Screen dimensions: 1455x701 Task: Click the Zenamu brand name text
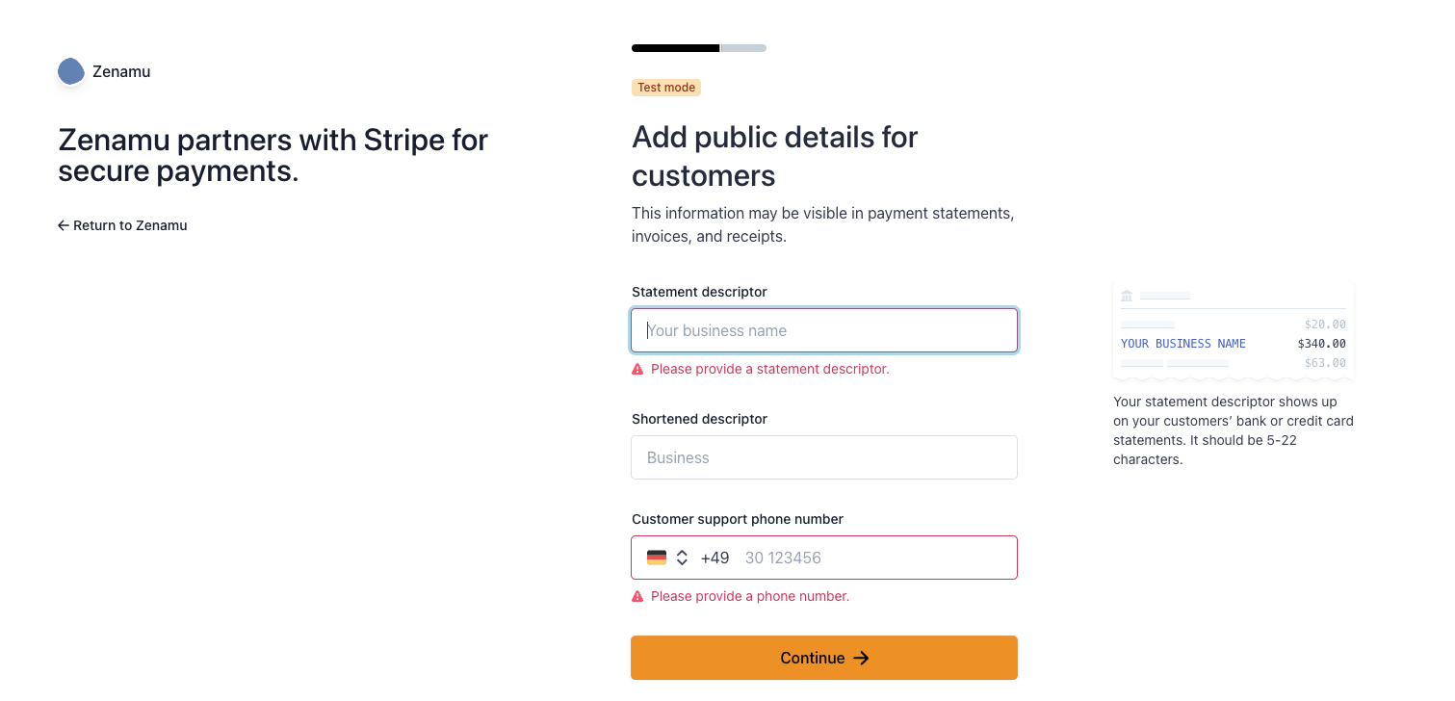tap(121, 71)
